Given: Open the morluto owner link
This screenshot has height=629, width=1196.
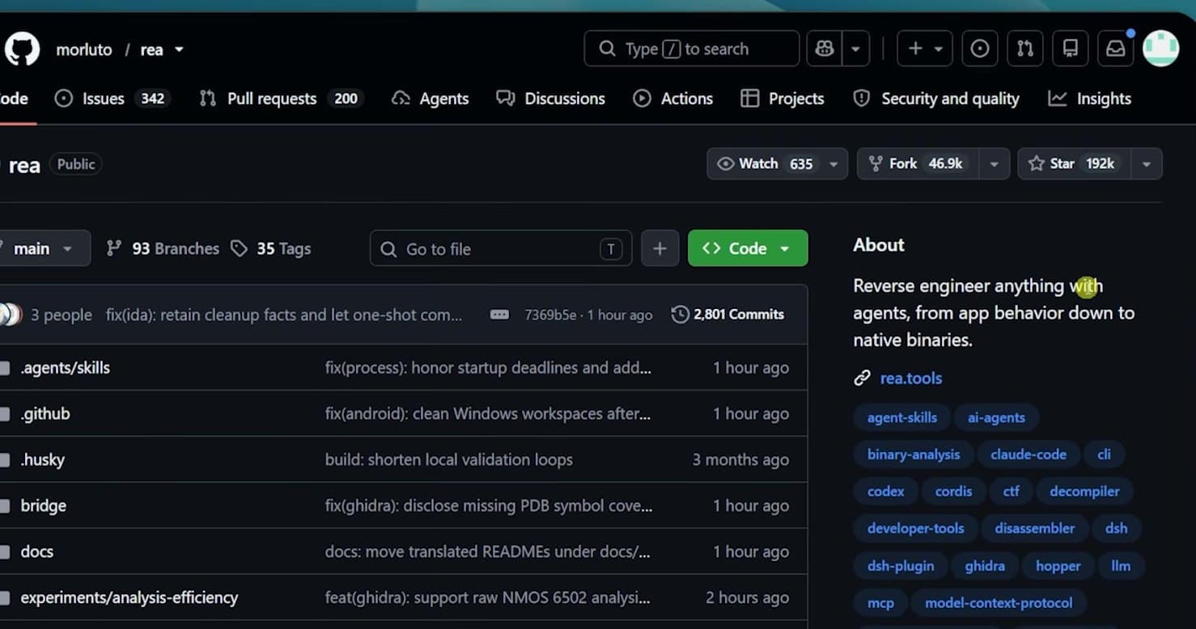Looking at the screenshot, I should [x=84, y=49].
